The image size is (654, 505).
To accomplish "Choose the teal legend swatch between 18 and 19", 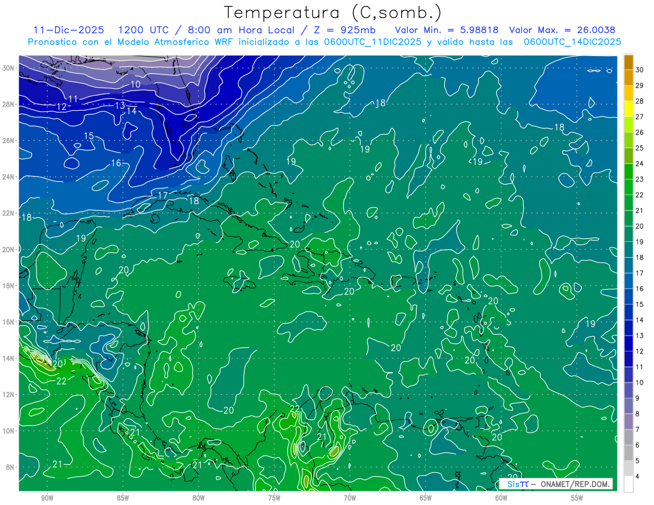I will pos(628,250).
